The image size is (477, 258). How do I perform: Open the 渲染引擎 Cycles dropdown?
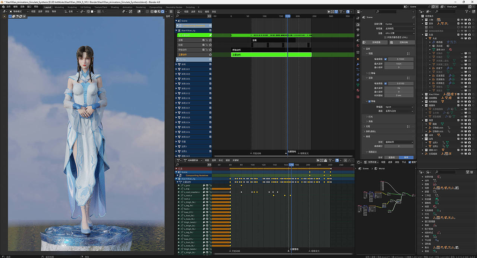(x=399, y=24)
